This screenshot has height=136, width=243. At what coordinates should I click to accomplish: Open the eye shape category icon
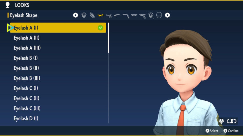[x=84, y=15]
